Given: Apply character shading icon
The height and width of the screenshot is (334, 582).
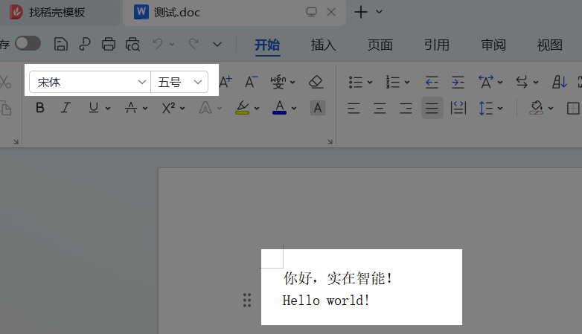Looking at the screenshot, I should tap(318, 108).
